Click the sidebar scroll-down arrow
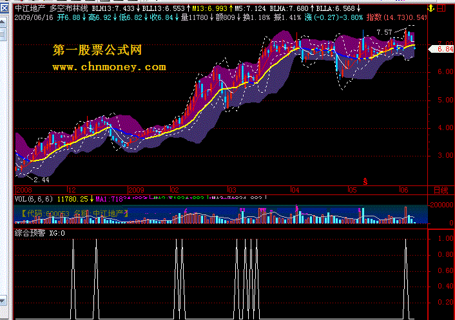Screen dimensions: 455x320 (3, 301)
